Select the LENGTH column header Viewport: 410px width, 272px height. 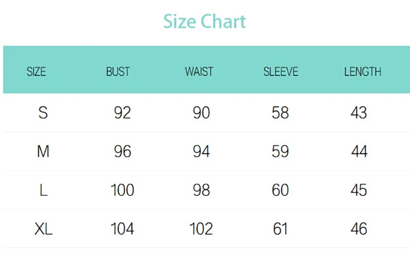click(362, 72)
